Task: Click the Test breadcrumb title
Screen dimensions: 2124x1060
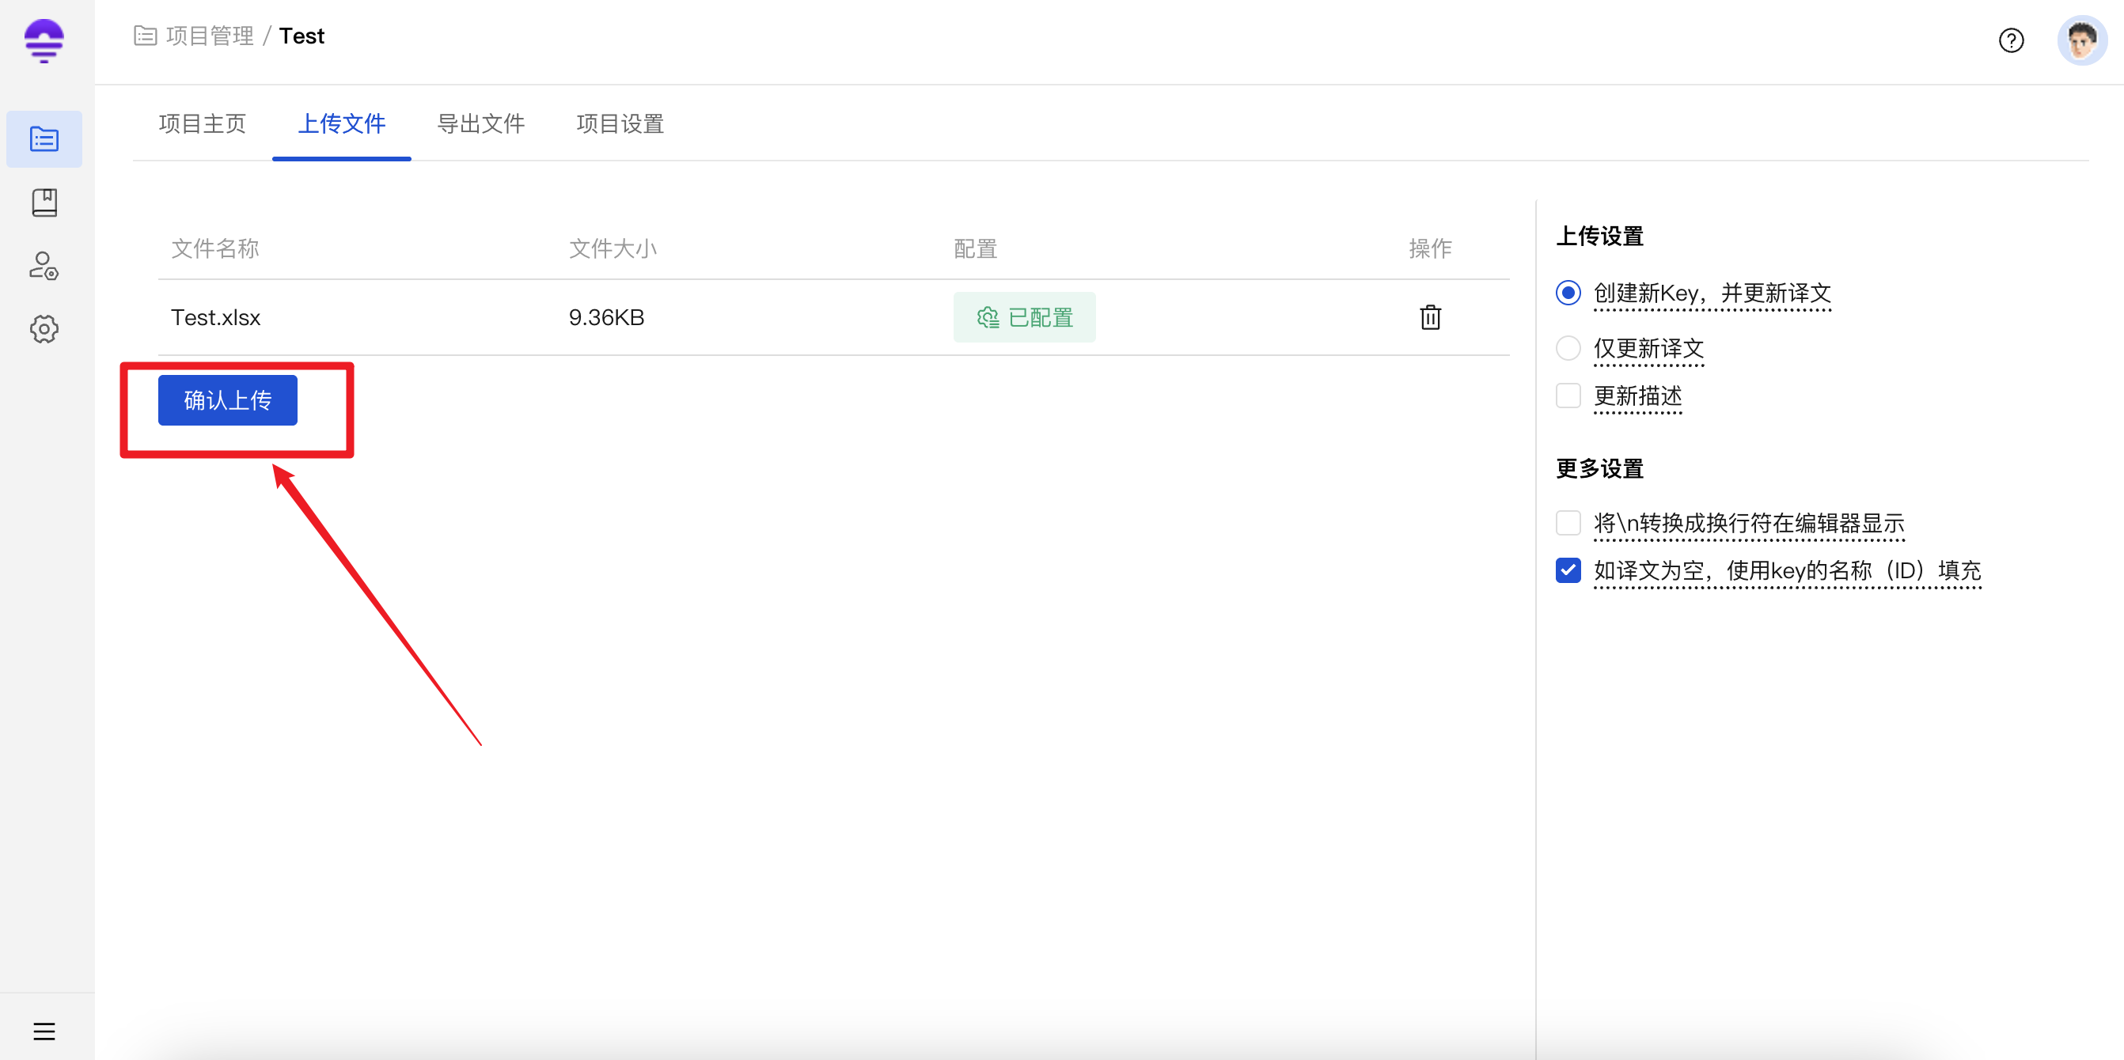Action: [x=302, y=36]
